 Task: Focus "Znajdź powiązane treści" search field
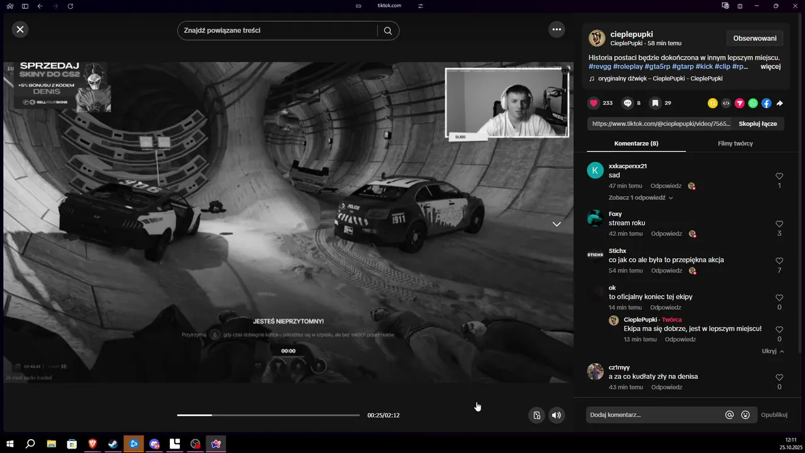[x=277, y=30]
